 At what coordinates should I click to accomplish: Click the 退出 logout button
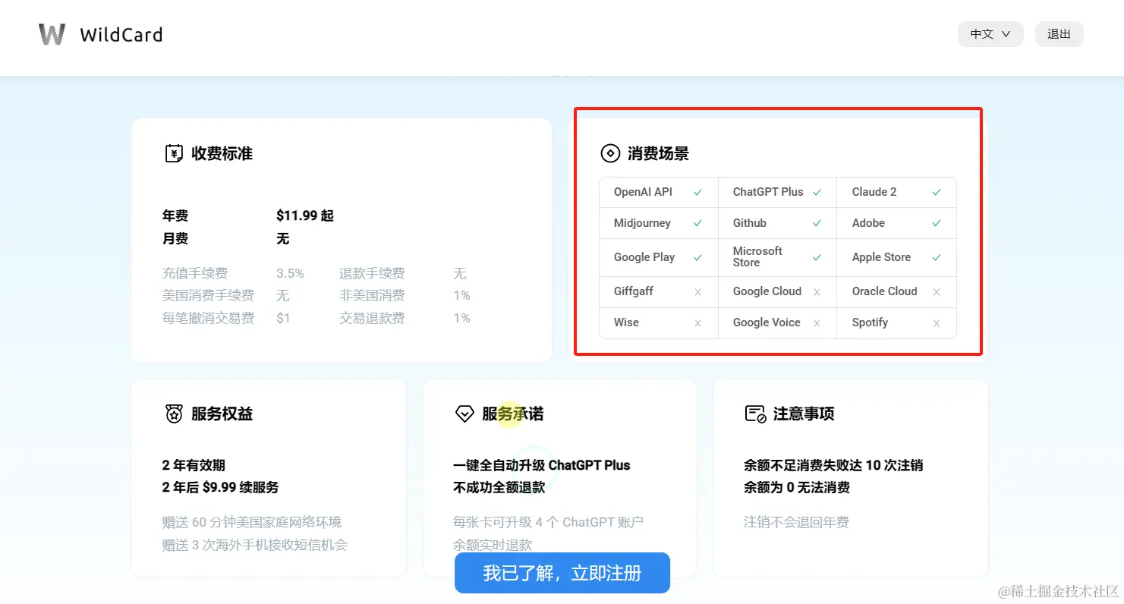coord(1059,34)
